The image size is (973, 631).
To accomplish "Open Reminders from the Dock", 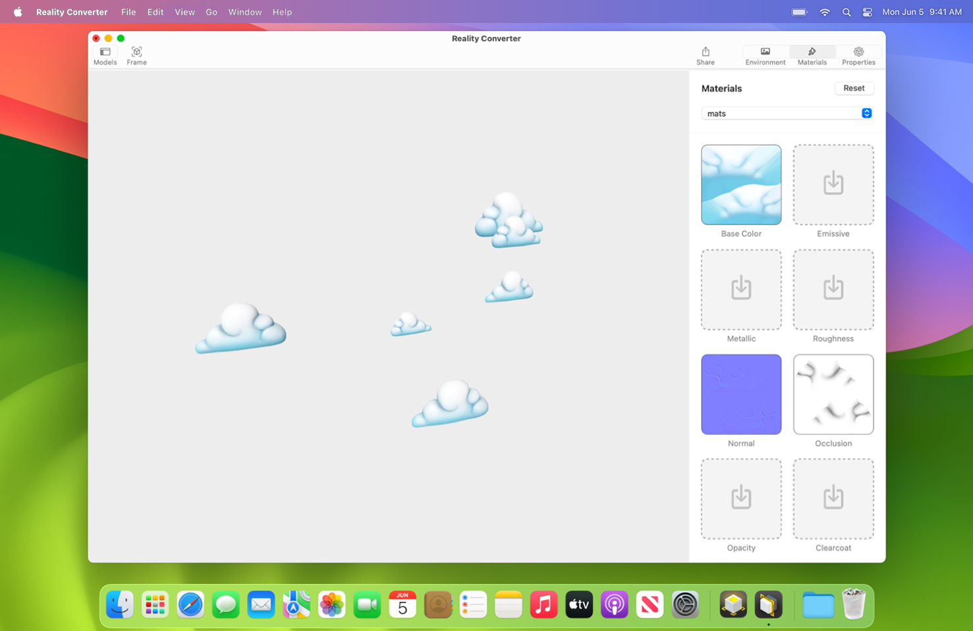I will click(473, 604).
